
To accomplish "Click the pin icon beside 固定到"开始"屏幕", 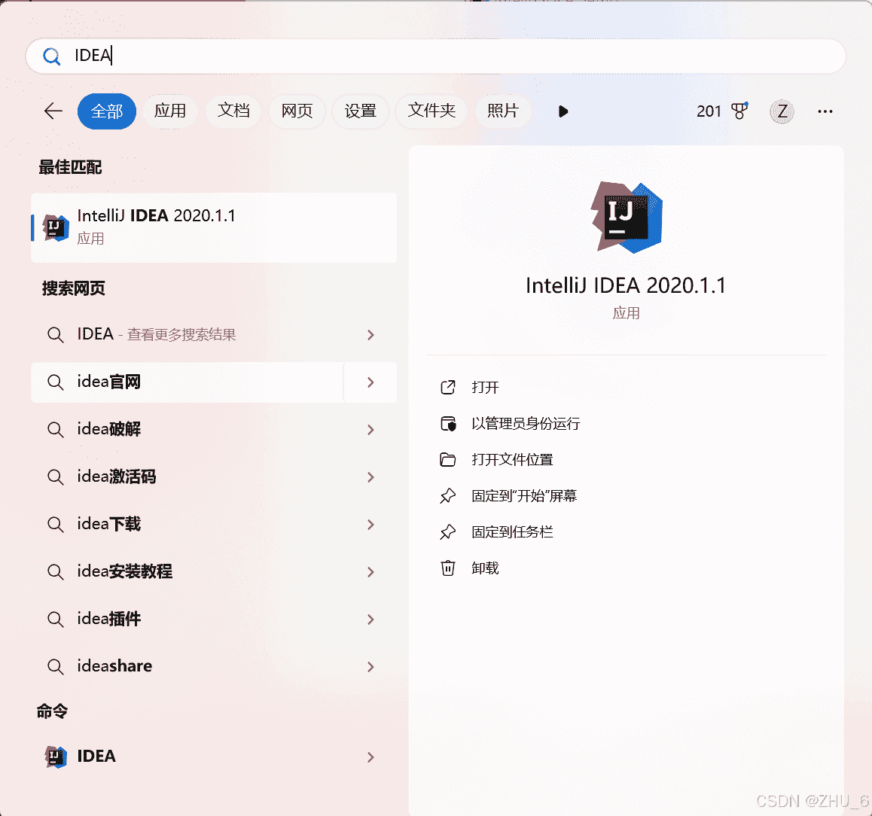I will [x=448, y=496].
